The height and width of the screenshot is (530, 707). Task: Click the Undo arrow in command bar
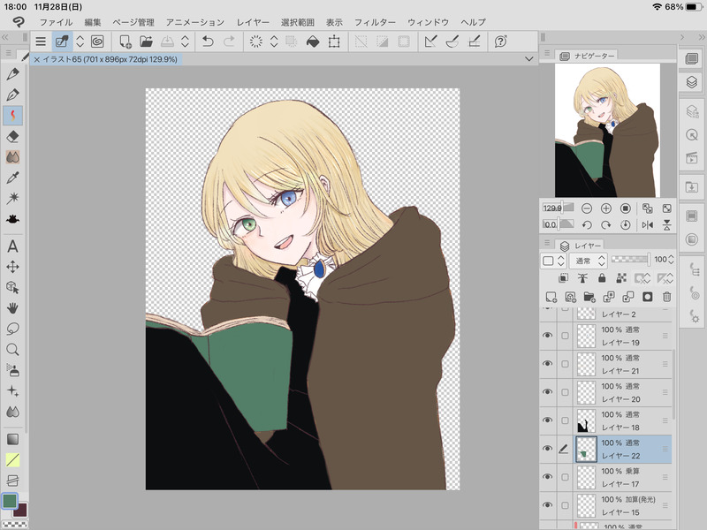(x=208, y=42)
